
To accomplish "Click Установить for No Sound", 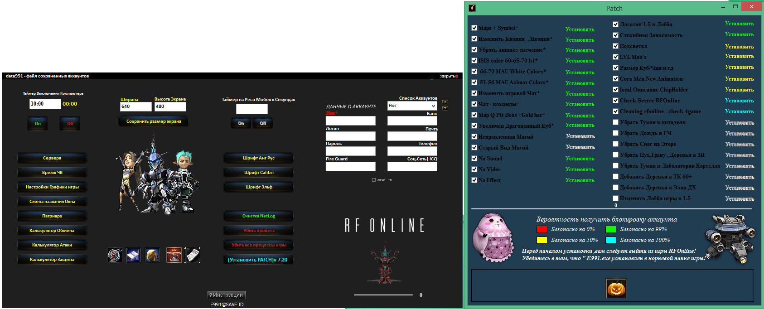I will tap(580, 159).
